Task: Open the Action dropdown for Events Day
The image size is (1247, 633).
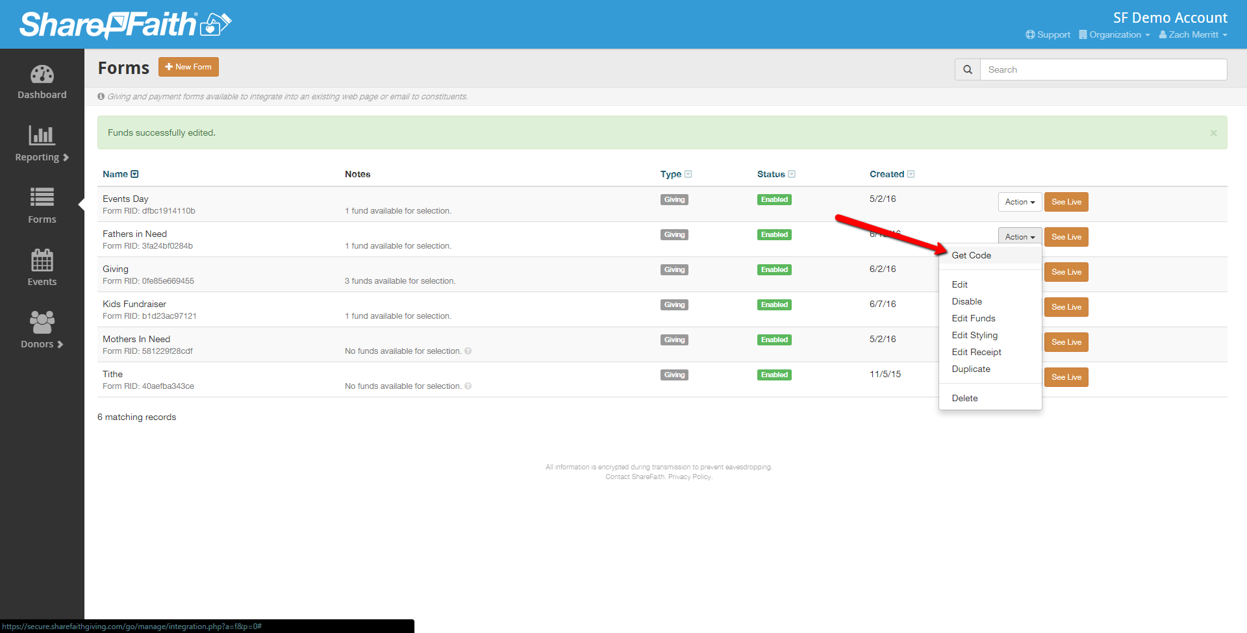Action: 1019,202
